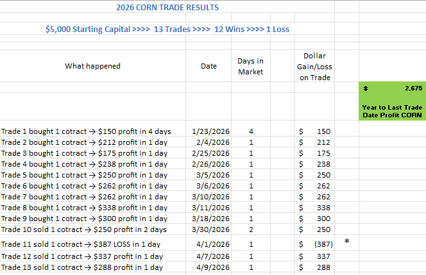This screenshot has width=426, height=275.
Task: Click the "What happened" column header
Action: point(92,66)
